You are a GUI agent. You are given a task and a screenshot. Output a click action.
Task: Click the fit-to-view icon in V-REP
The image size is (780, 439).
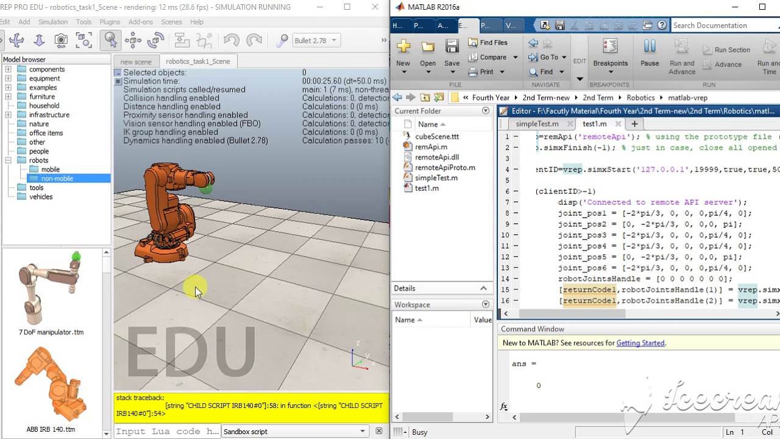pos(83,41)
